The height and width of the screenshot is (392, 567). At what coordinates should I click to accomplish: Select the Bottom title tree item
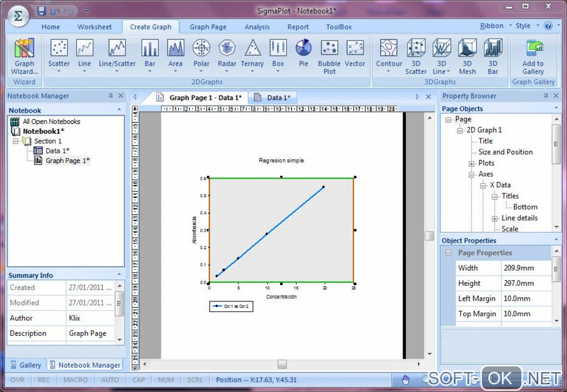[x=525, y=207]
